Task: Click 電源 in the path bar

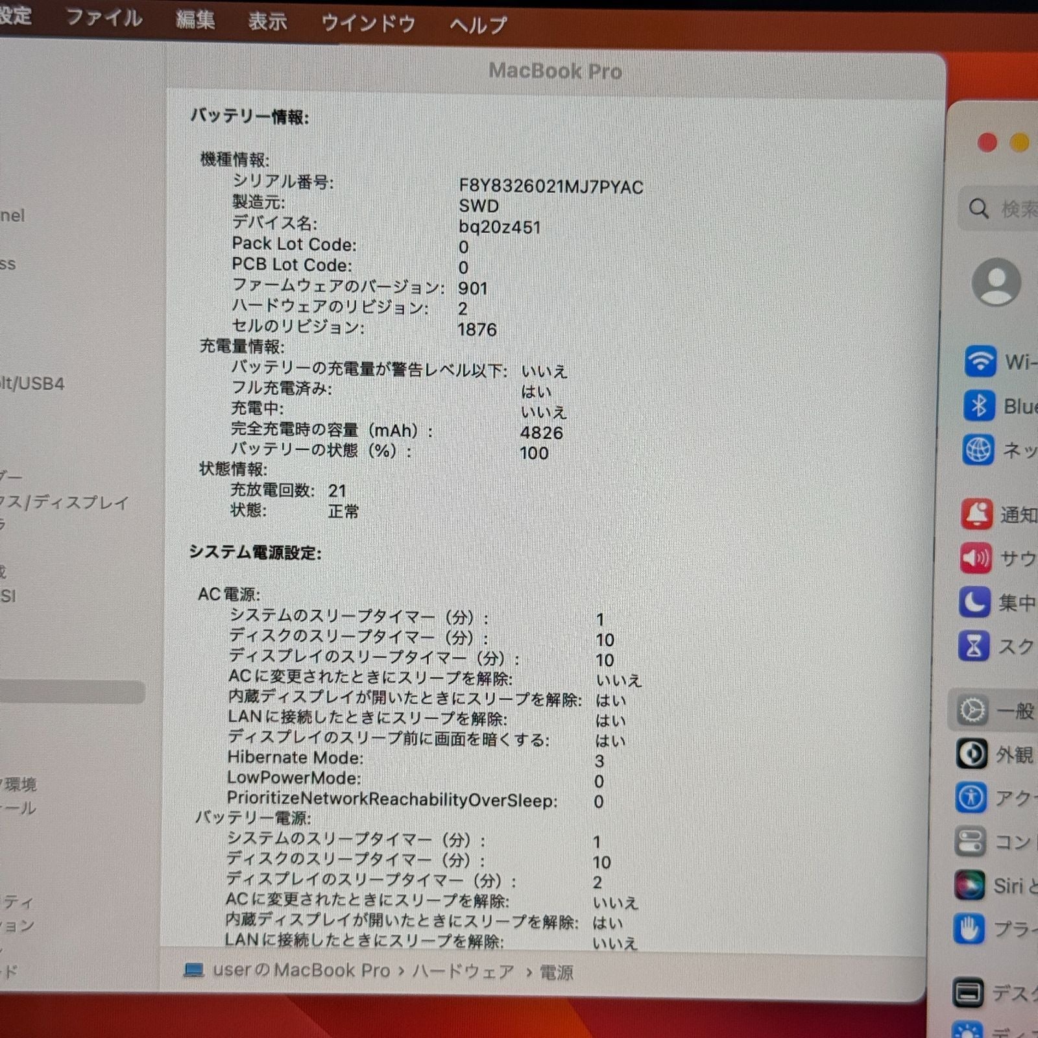Action: coord(557,972)
